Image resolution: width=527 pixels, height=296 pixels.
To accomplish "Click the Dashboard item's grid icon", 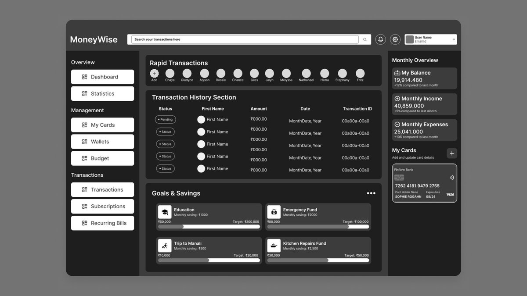I will click(x=85, y=77).
